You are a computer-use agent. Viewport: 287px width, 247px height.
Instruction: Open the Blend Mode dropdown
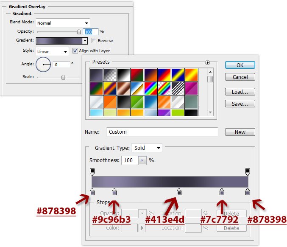tap(63, 23)
